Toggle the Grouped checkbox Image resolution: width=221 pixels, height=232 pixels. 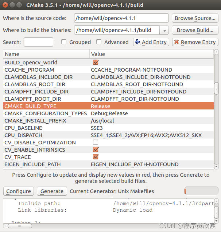tap(64, 42)
